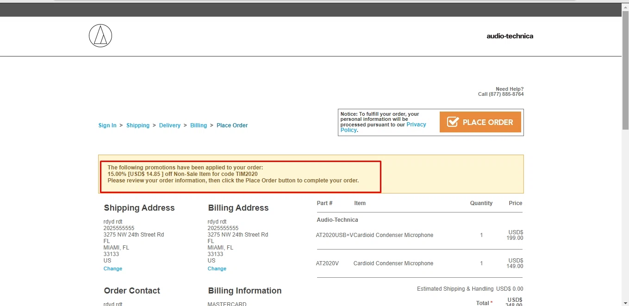Screen dimensions: 629x306
Task: Click the promo code TIM2020 discount line
Action: click(183, 174)
